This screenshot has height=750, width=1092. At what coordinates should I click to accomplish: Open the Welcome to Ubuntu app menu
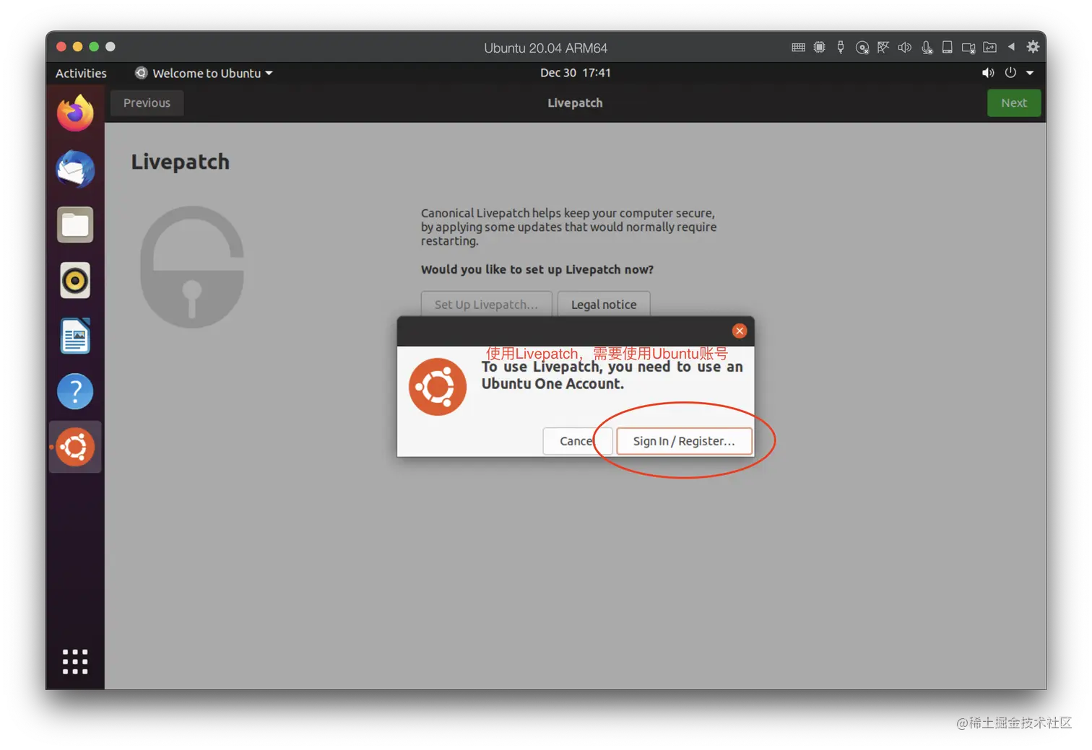click(x=204, y=73)
